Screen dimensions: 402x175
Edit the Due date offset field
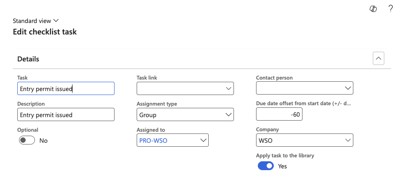click(x=279, y=114)
